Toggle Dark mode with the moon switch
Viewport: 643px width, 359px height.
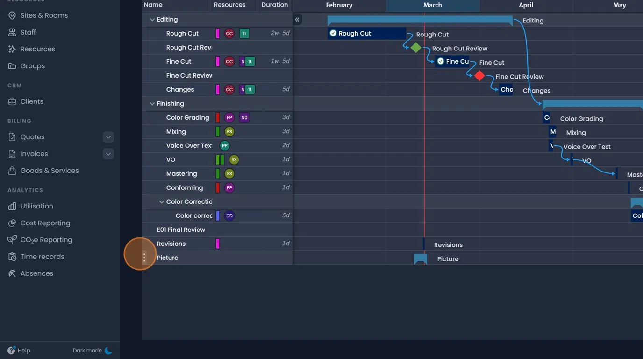point(108,350)
